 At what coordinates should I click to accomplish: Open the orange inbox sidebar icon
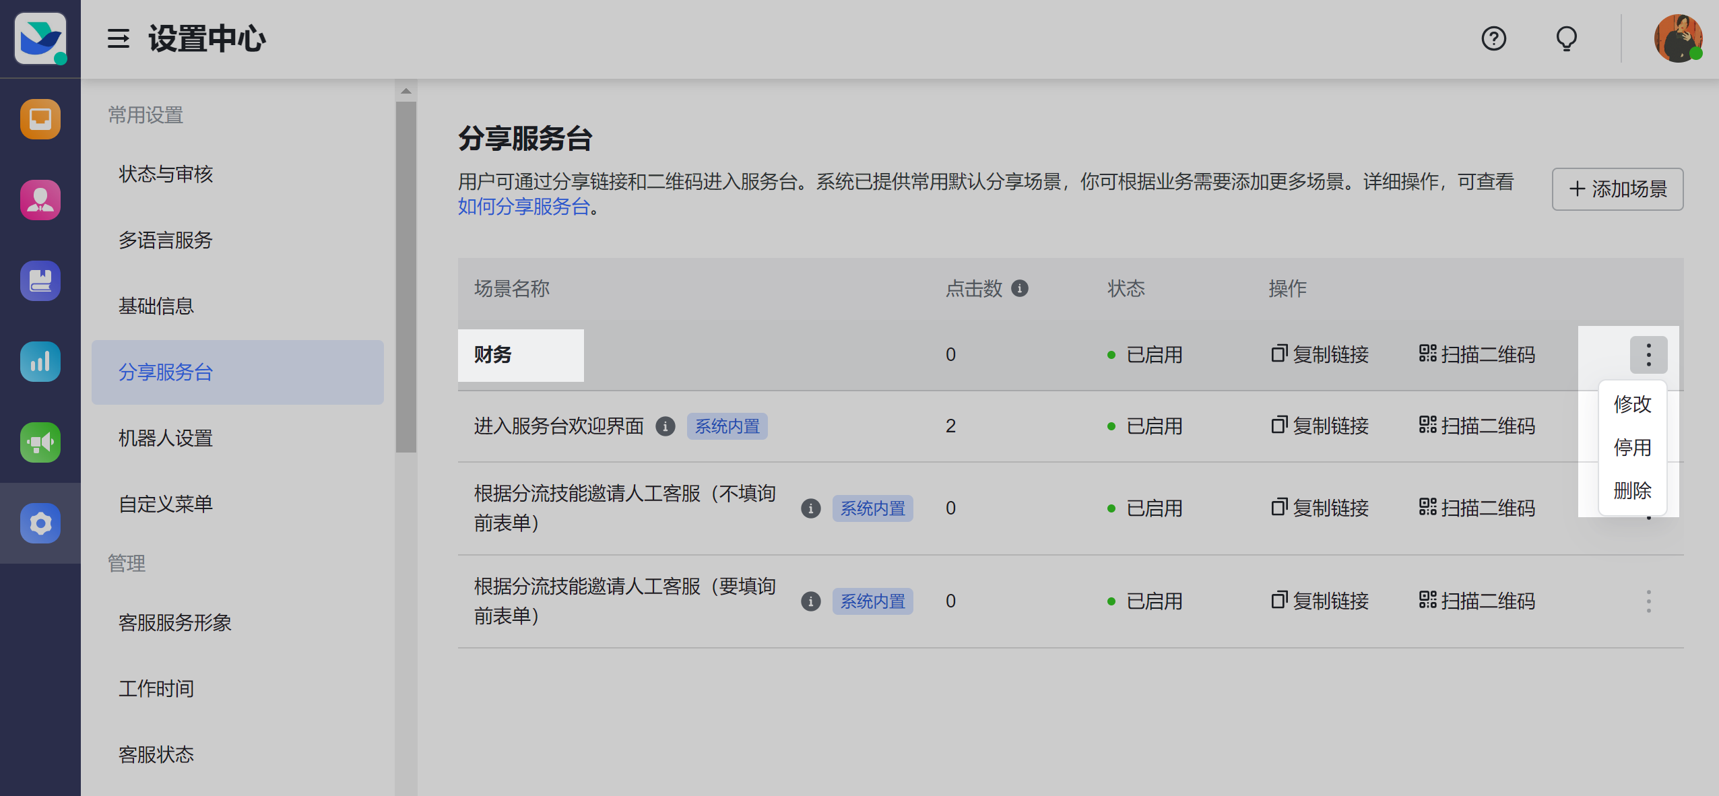pos(40,119)
